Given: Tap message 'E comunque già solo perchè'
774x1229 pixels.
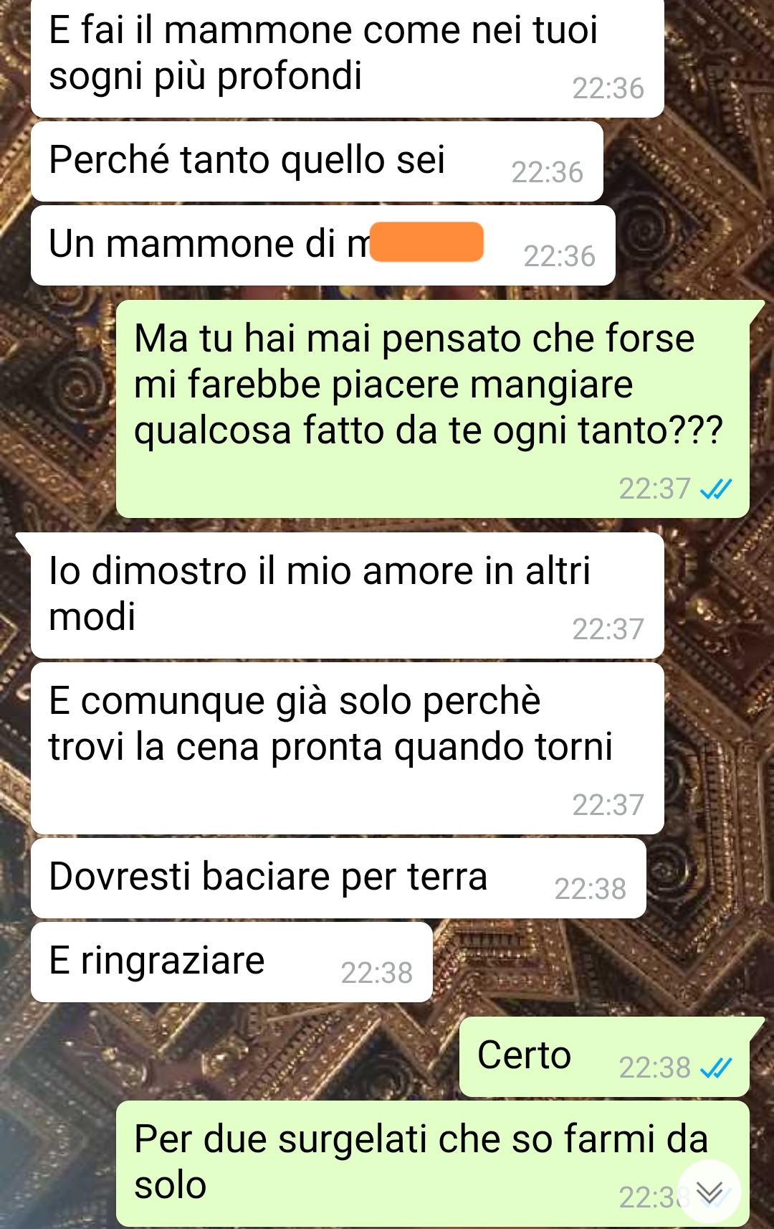Looking at the screenshot, I should [x=347, y=748].
